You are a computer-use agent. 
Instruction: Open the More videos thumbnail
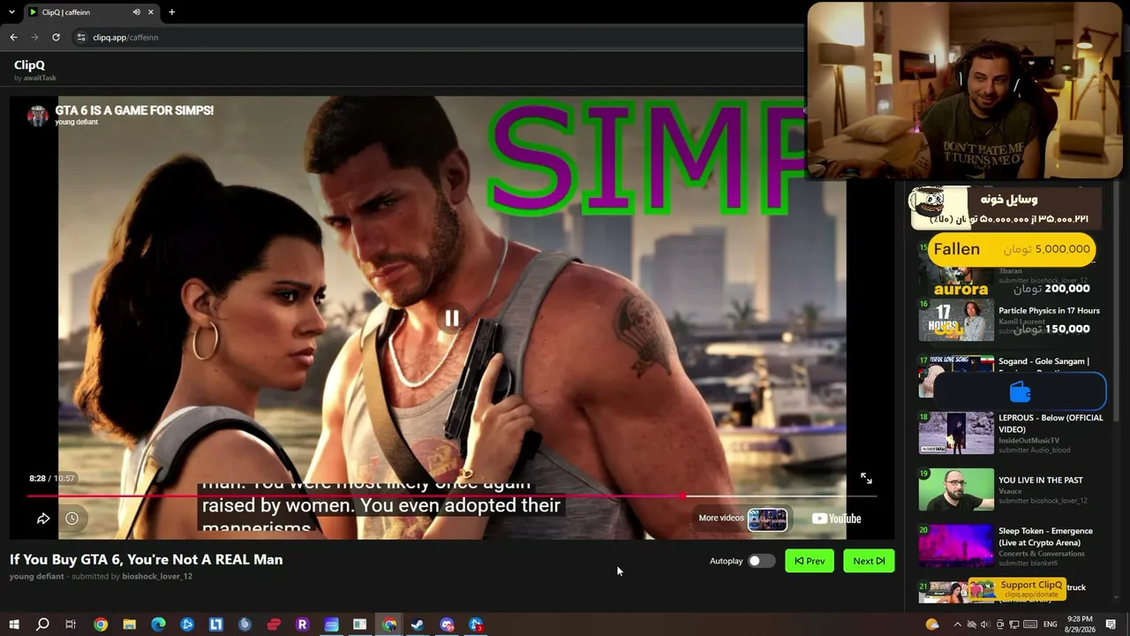[767, 519]
